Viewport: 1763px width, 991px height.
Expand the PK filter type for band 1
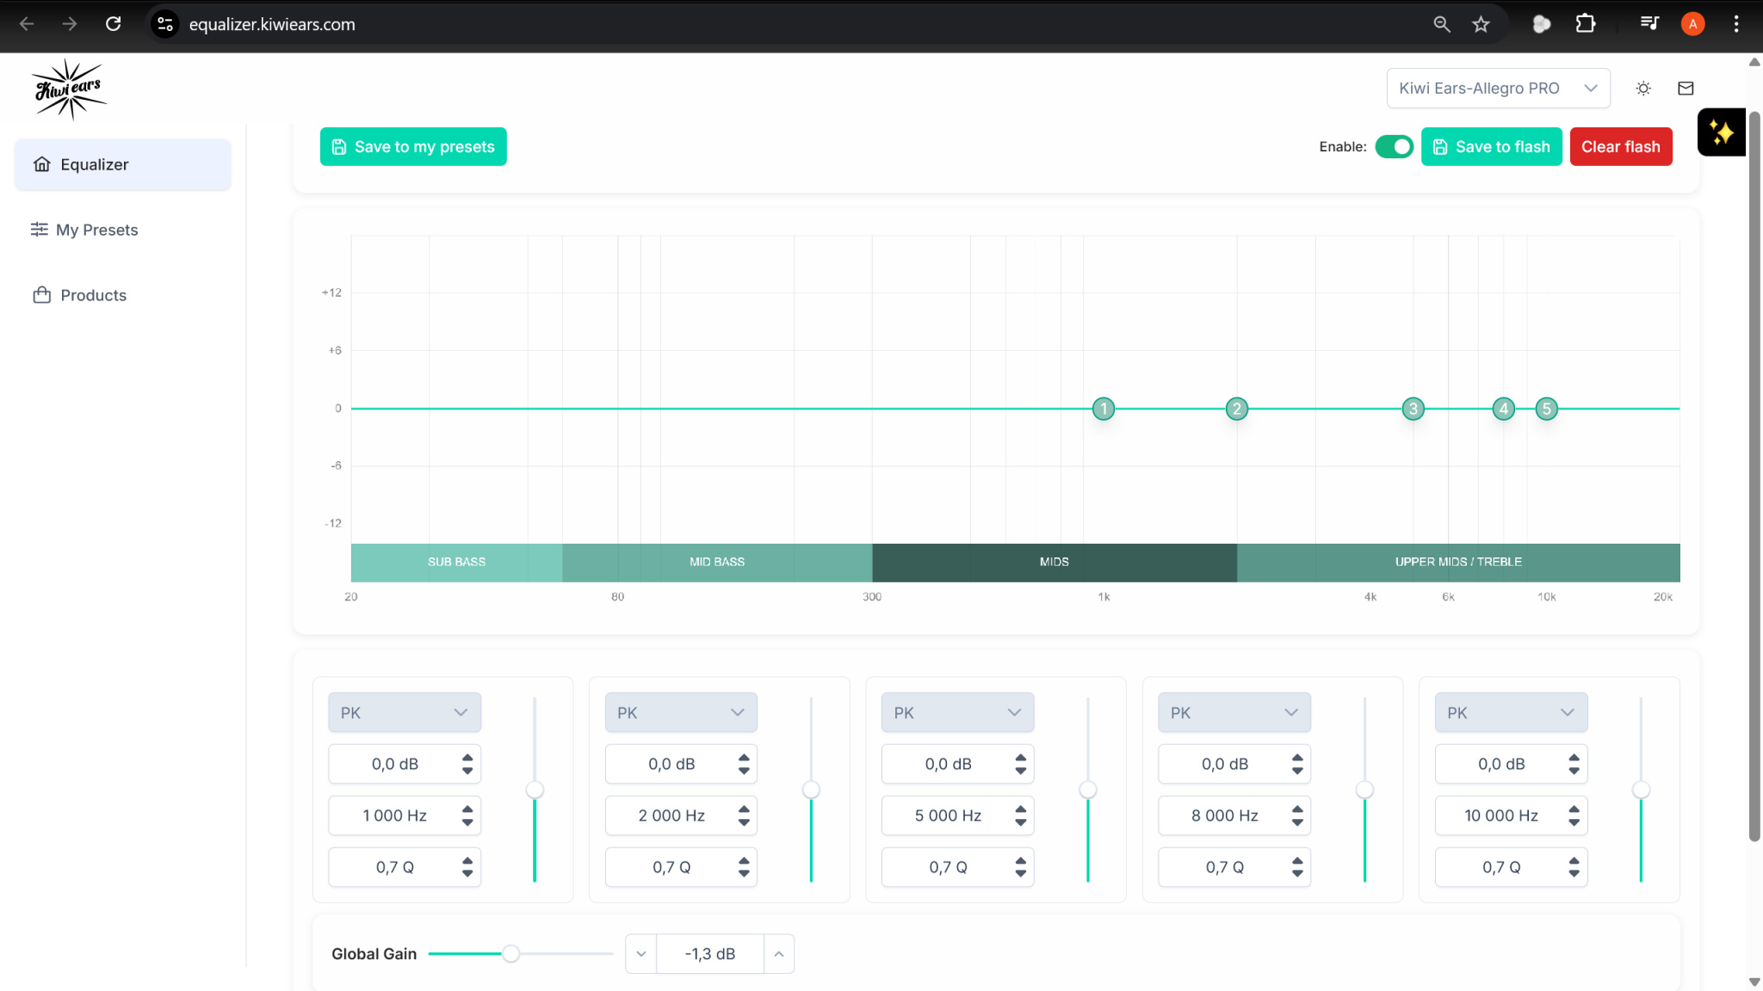coord(404,712)
